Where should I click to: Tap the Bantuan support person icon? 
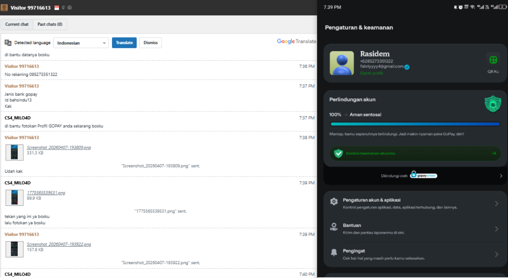[x=334, y=227]
